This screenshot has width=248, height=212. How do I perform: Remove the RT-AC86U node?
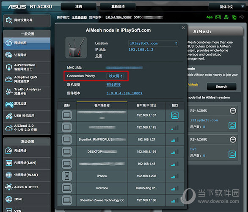pos(233,111)
